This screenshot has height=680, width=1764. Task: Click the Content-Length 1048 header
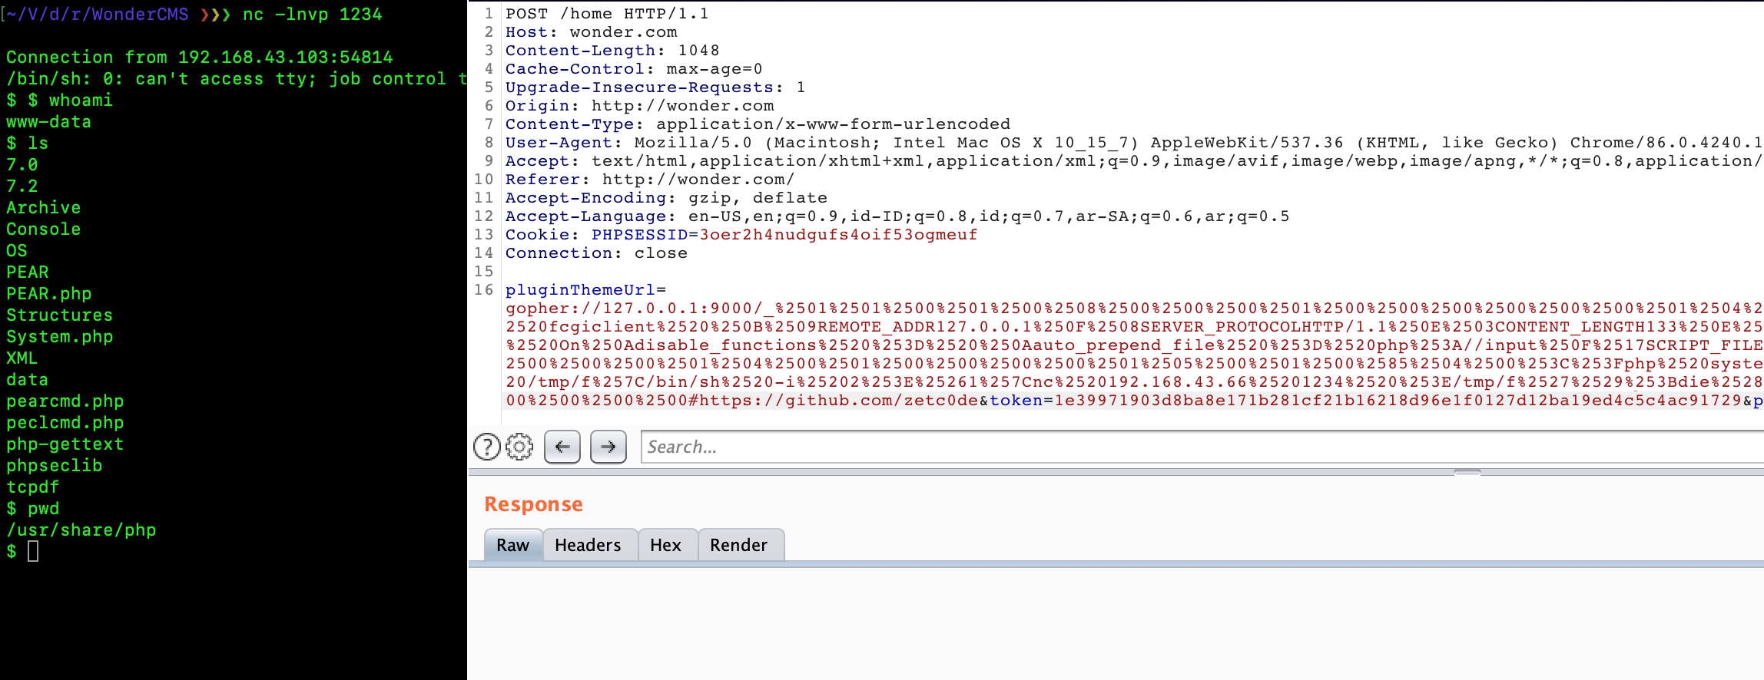(612, 51)
